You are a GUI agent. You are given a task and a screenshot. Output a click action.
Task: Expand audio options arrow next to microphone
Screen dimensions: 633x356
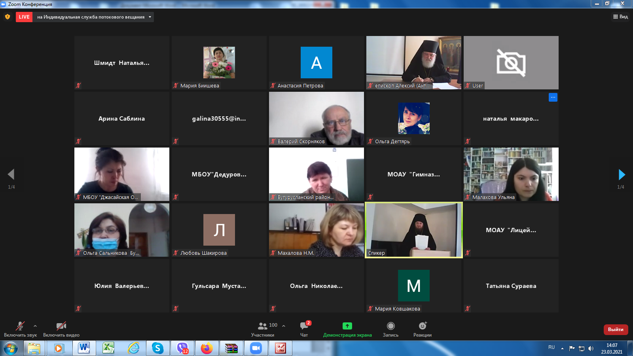point(35,326)
